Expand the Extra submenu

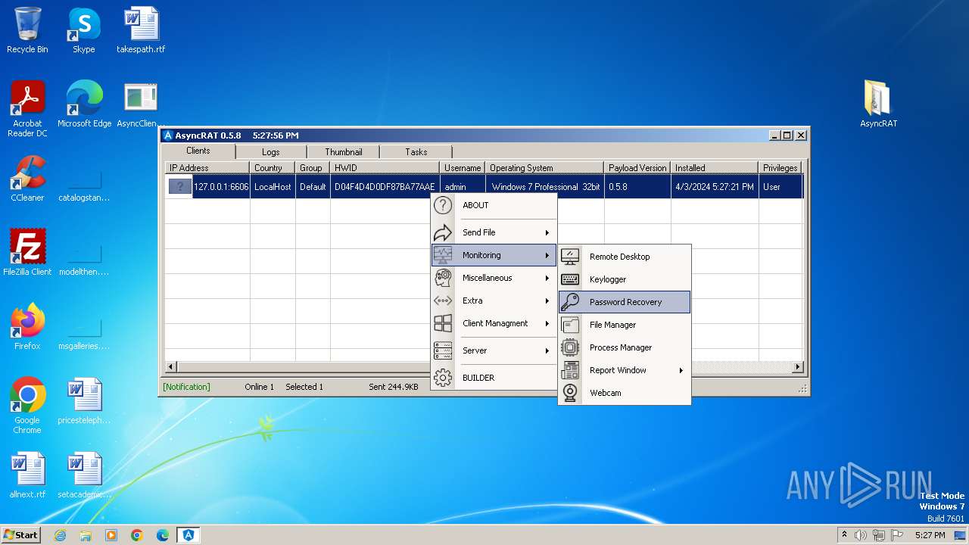547,301
